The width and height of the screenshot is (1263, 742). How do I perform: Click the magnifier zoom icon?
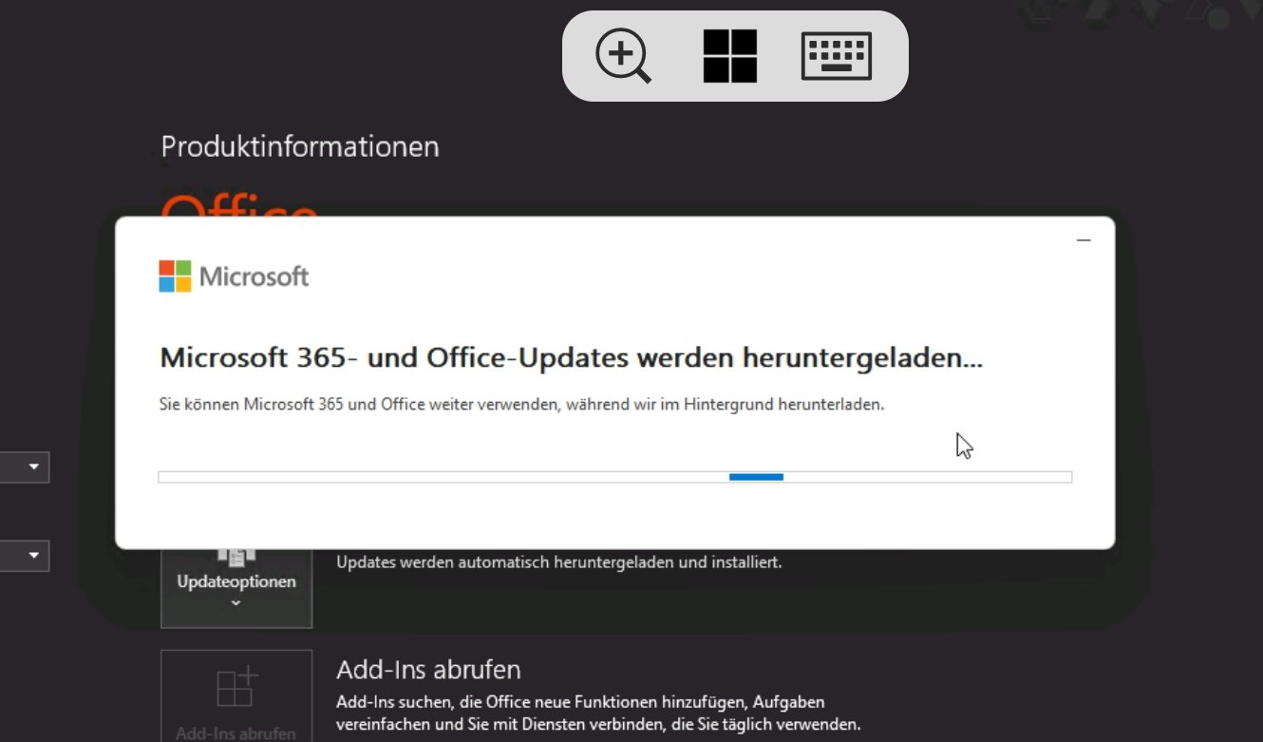(623, 56)
